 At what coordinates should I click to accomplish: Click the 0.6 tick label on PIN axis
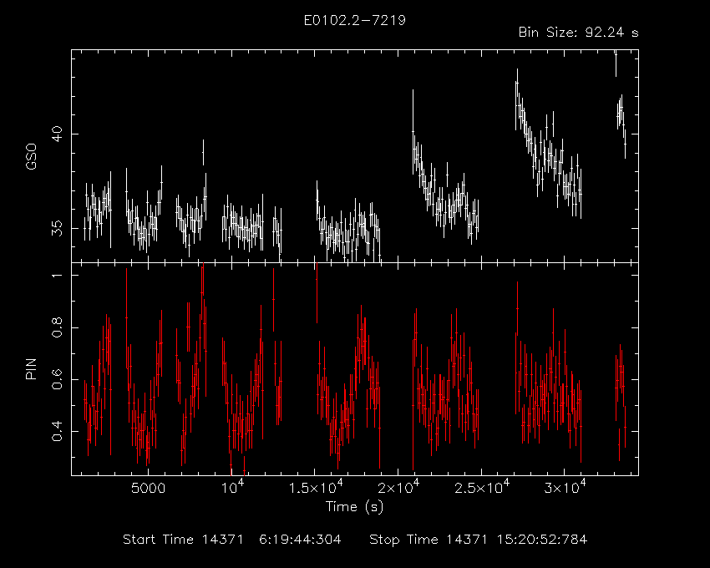click(57, 379)
